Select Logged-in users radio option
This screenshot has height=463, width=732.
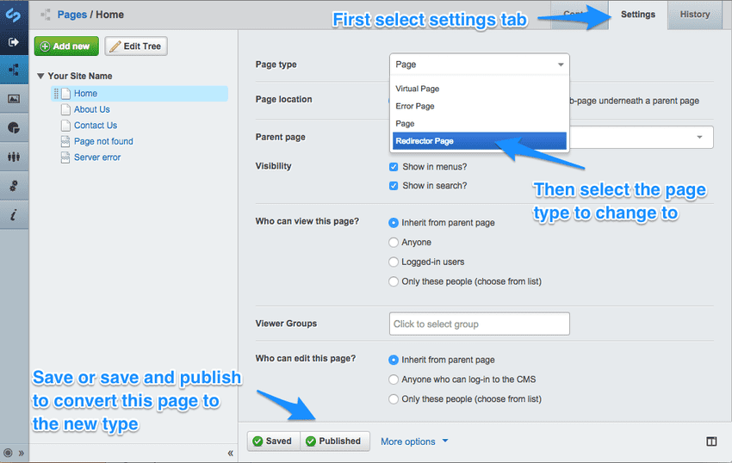point(394,262)
